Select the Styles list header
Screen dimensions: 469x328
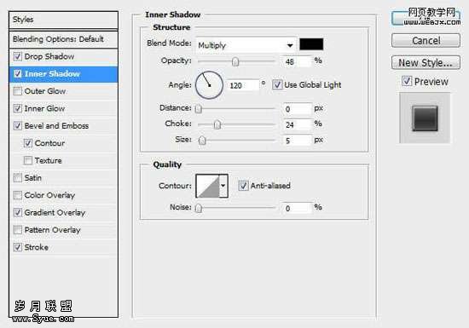[x=63, y=20]
